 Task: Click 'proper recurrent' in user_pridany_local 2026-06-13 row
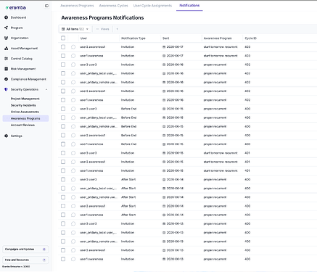(x=215, y=233)
